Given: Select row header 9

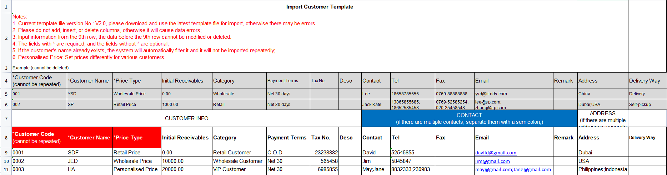Looking at the screenshot, I should coord(6,153).
